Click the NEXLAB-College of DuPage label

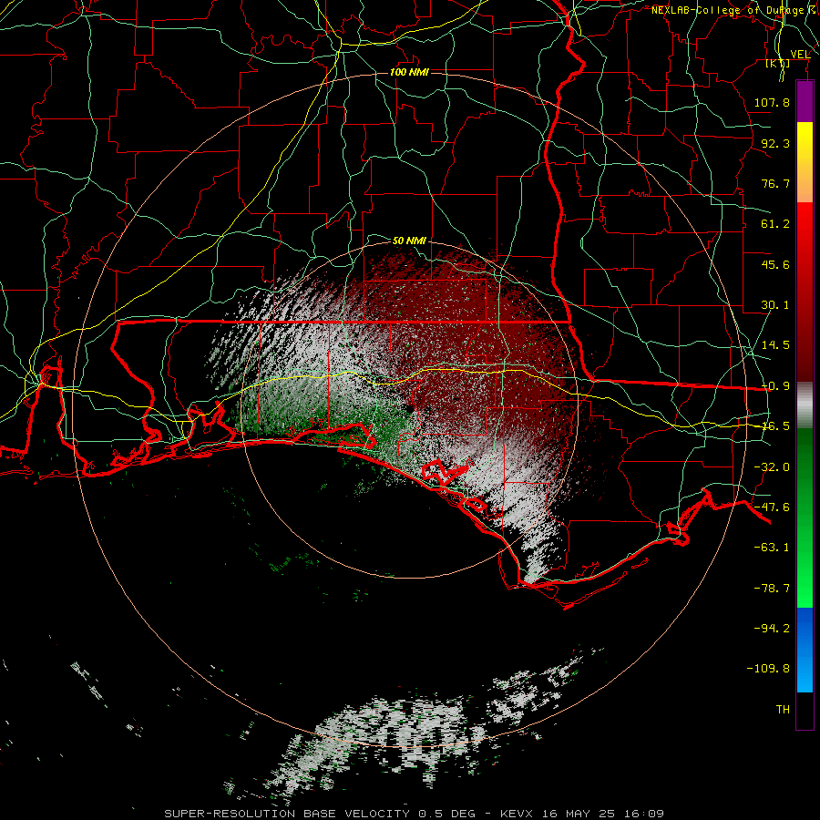pos(731,10)
